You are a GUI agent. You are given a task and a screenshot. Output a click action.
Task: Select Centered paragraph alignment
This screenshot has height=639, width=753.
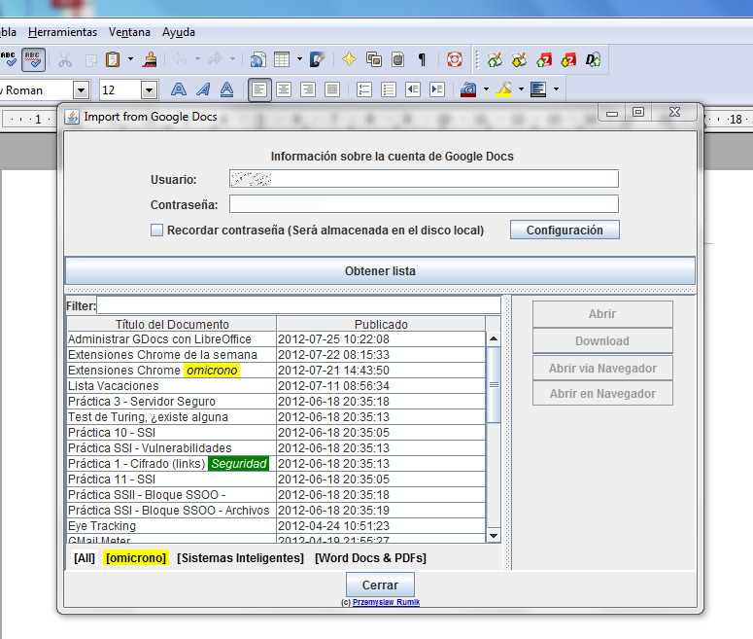tap(284, 89)
